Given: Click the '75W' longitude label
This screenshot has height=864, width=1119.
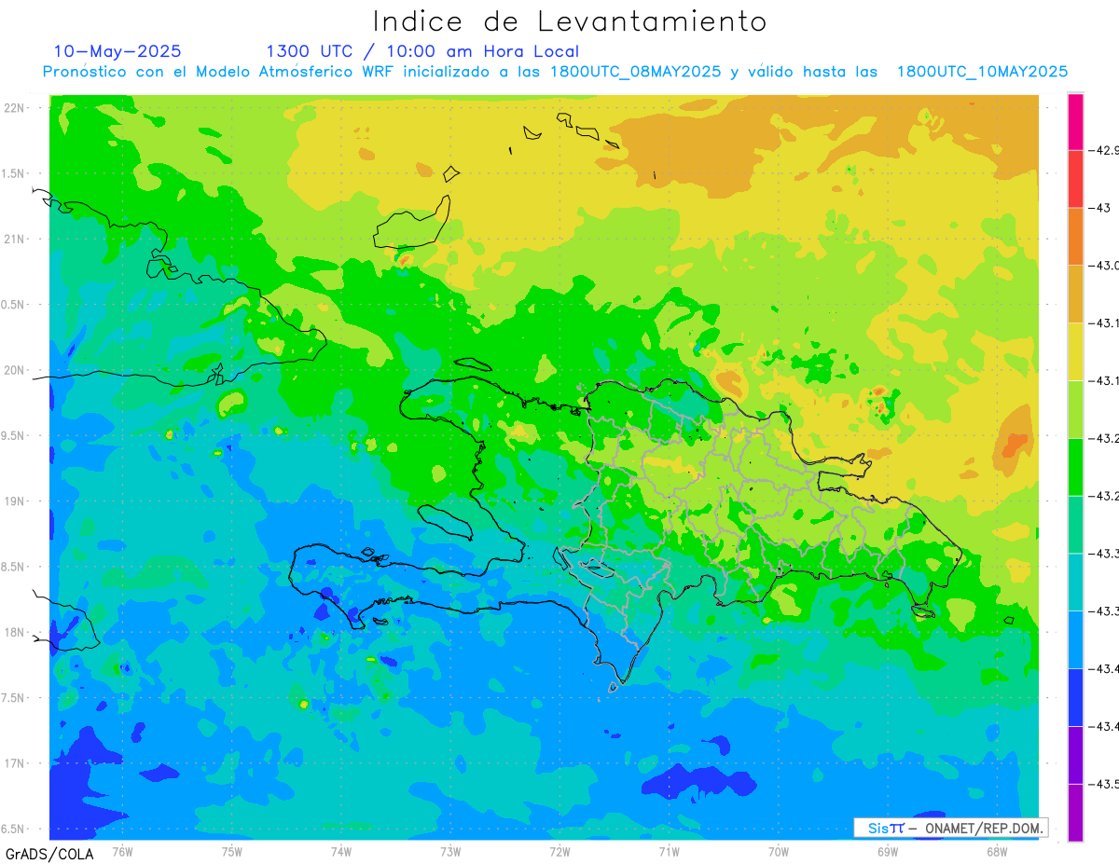Looking at the screenshot, I should [231, 852].
